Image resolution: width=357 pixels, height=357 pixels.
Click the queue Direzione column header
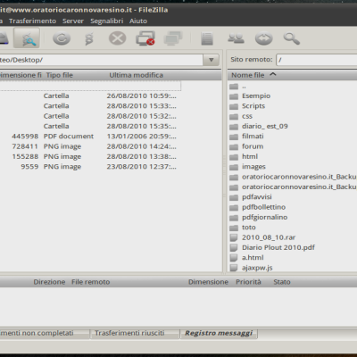pos(49,282)
